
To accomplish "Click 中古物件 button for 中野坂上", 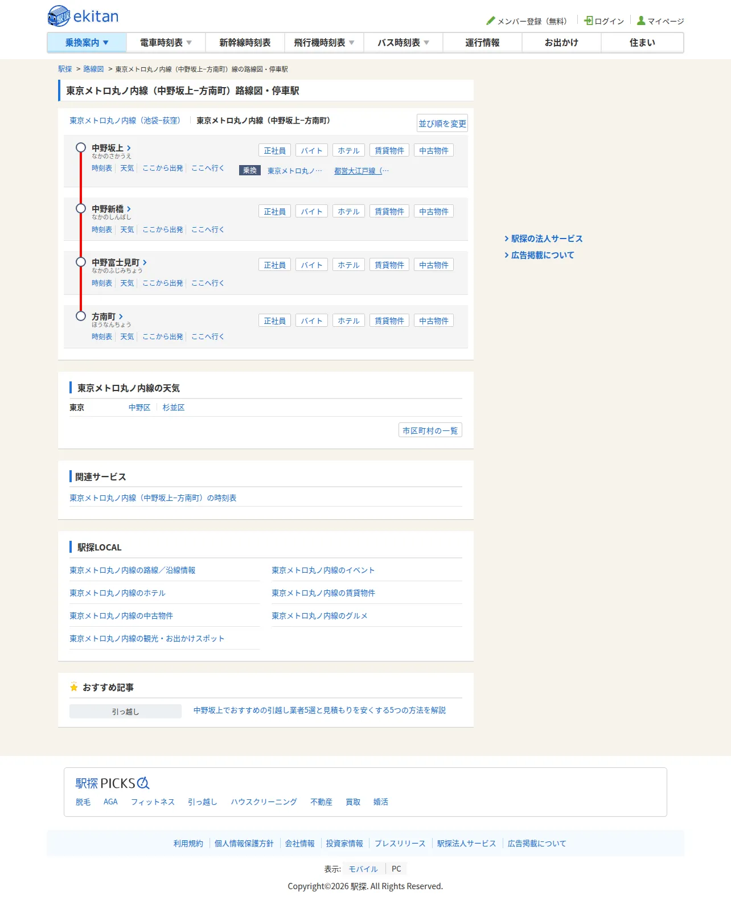I will (434, 150).
